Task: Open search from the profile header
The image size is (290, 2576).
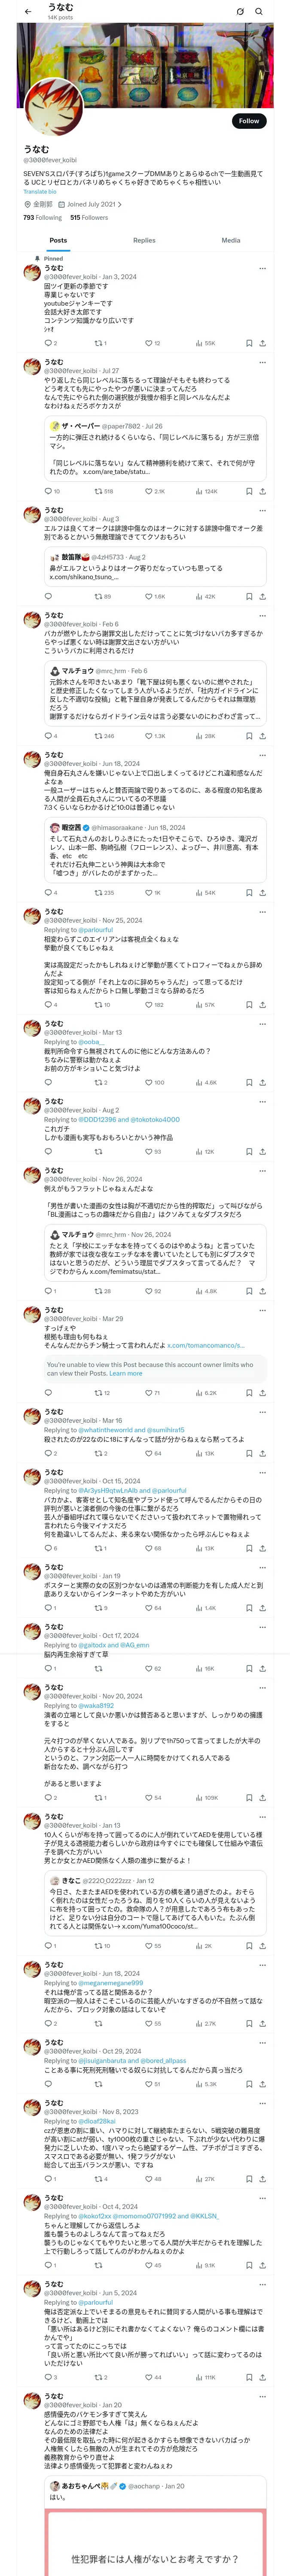Action: click(x=259, y=12)
